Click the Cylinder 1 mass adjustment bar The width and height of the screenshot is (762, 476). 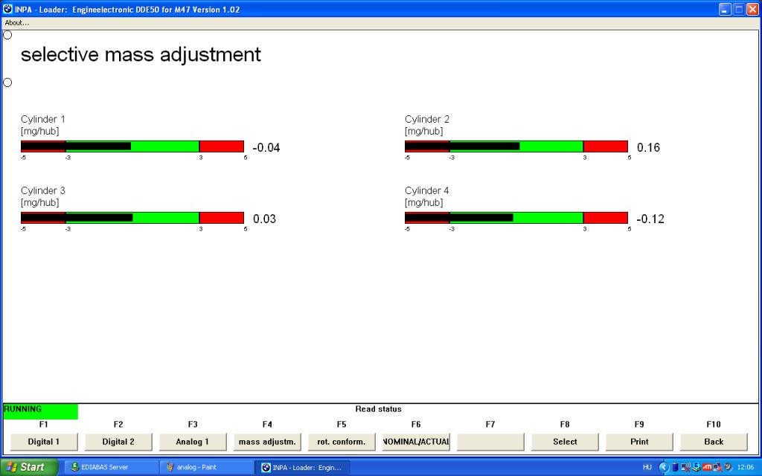132,147
